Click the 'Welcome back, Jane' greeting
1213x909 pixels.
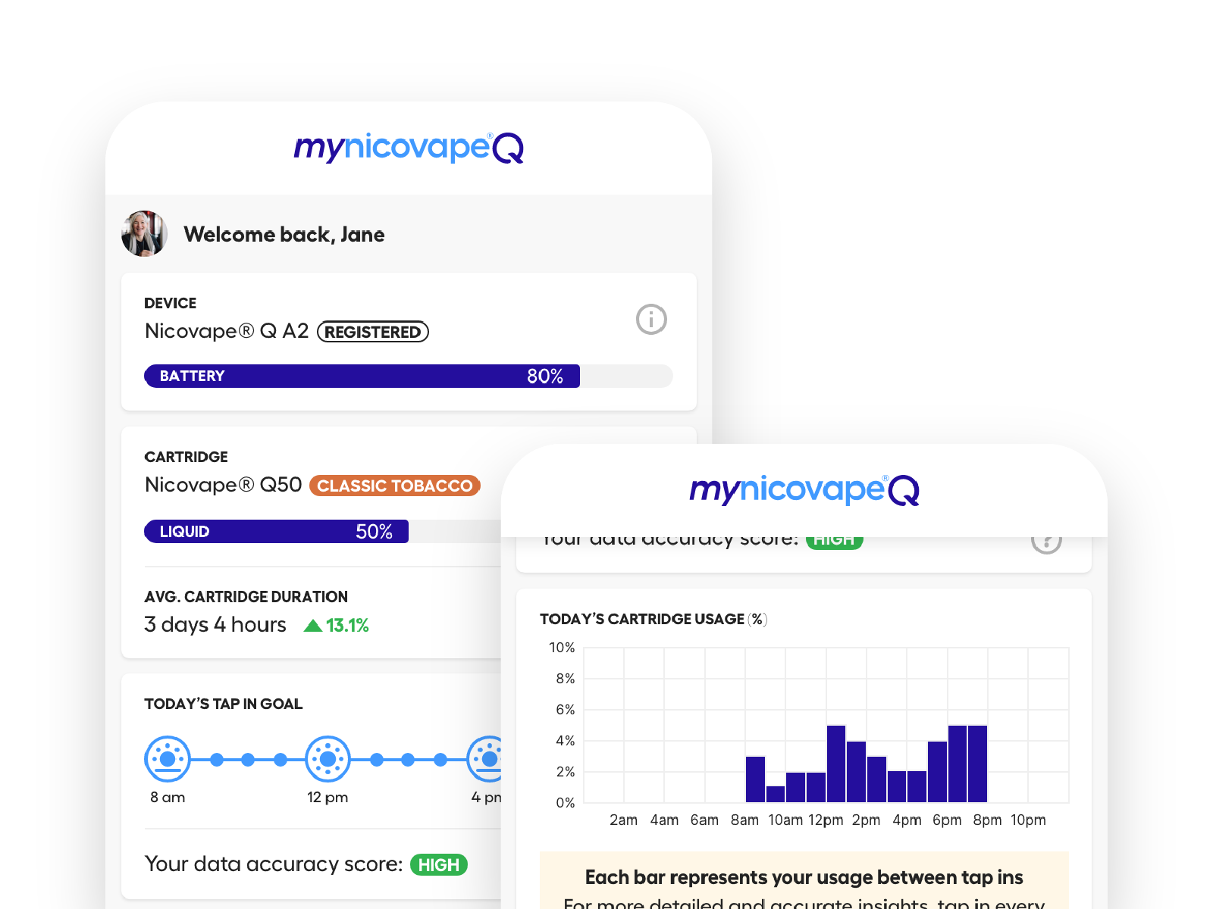284,235
